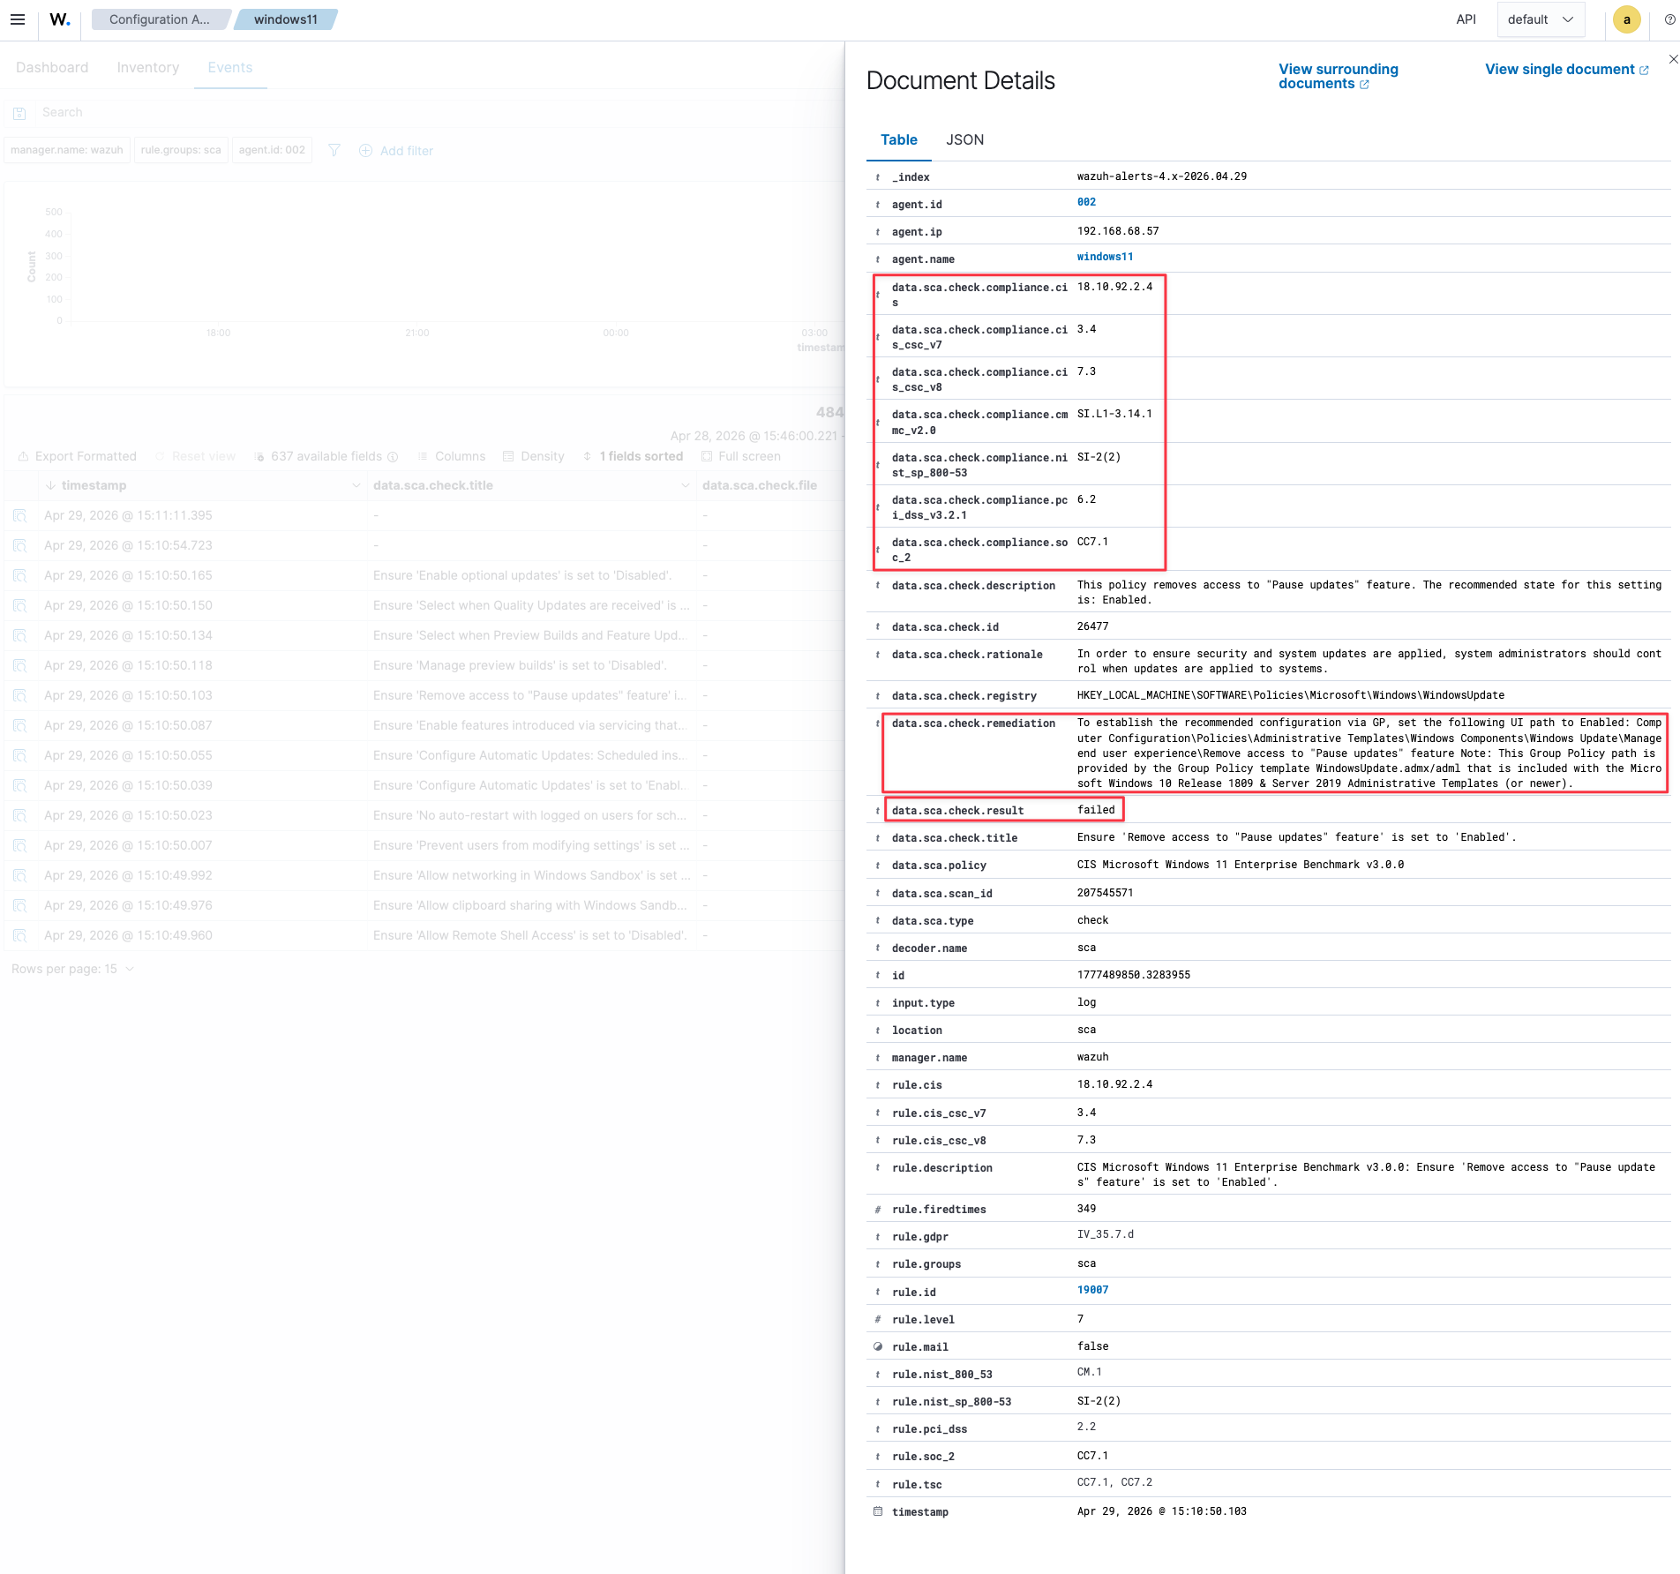
Task: Open data.sca.check.title column header options
Action: [x=685, y=485]
